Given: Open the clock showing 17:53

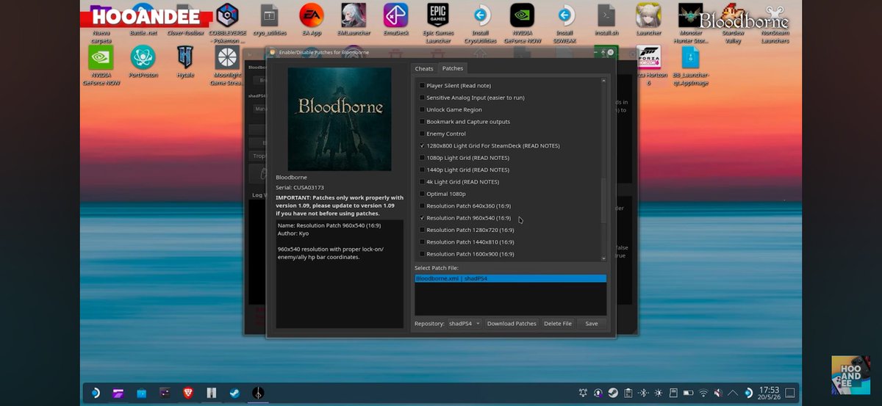Looking at the screenshot, I should [x=769, y=393].
